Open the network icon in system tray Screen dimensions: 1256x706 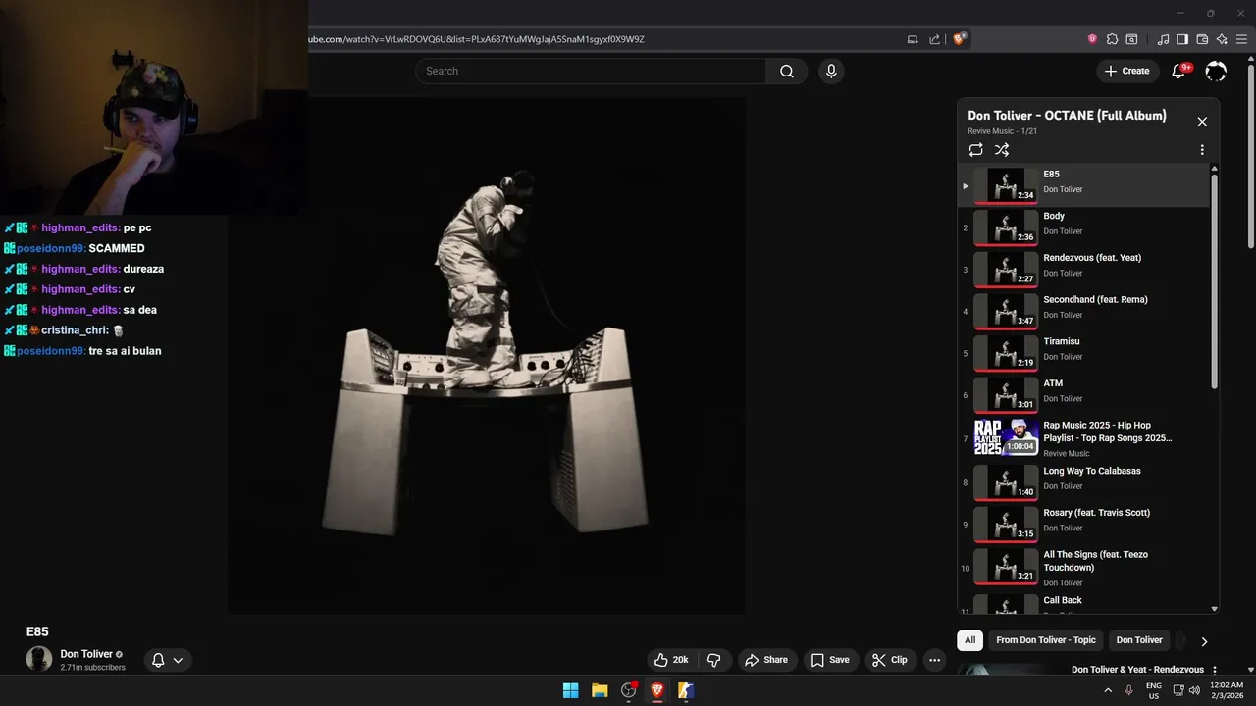click(x=1178, y=690)
